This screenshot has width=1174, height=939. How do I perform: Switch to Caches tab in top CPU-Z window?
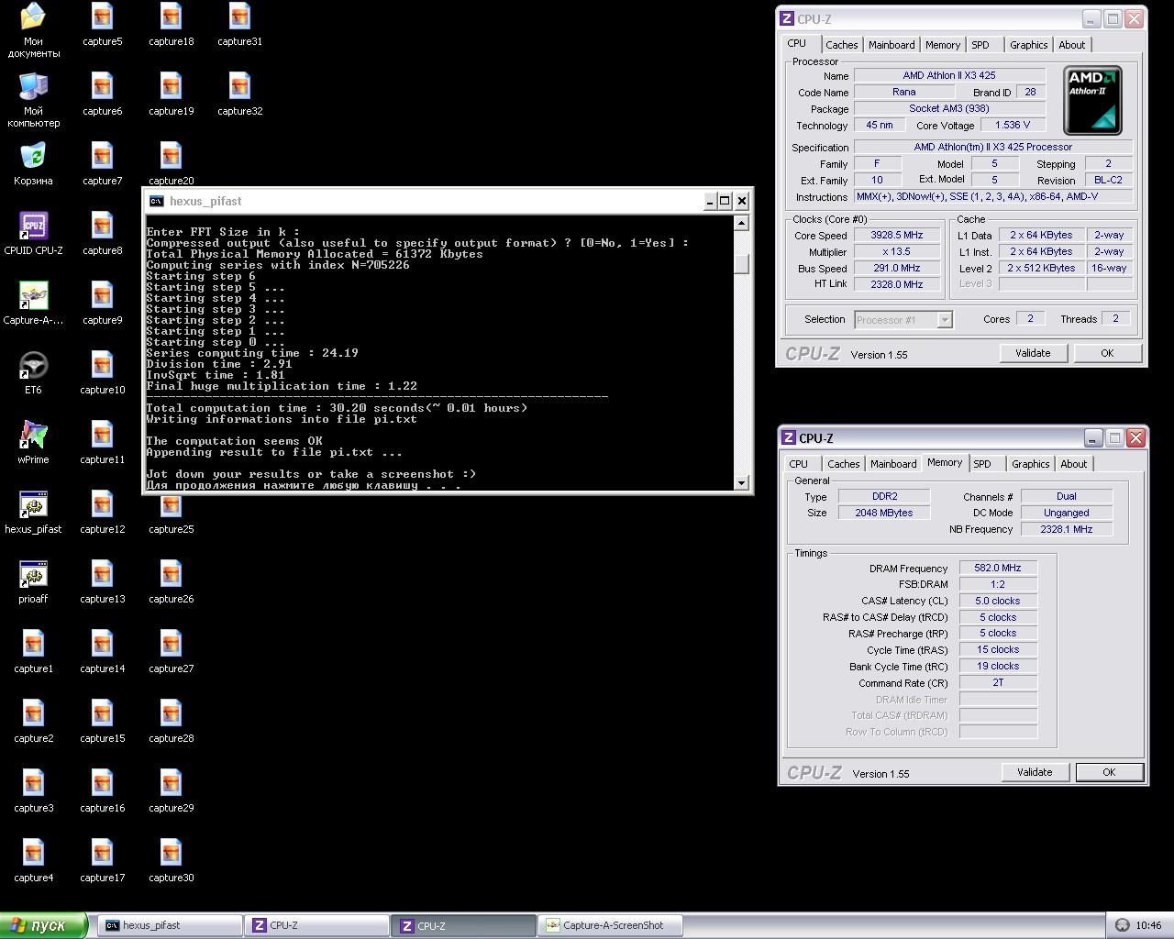pyautogui.click(x=841, y=45)
